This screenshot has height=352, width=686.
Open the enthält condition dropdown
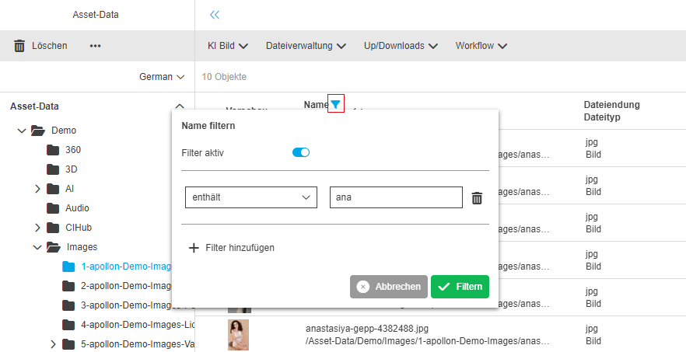point(251,197)
